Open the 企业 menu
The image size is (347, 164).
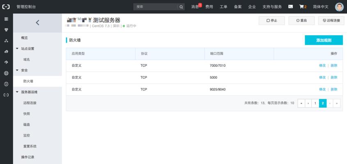[x=252, y=7]
